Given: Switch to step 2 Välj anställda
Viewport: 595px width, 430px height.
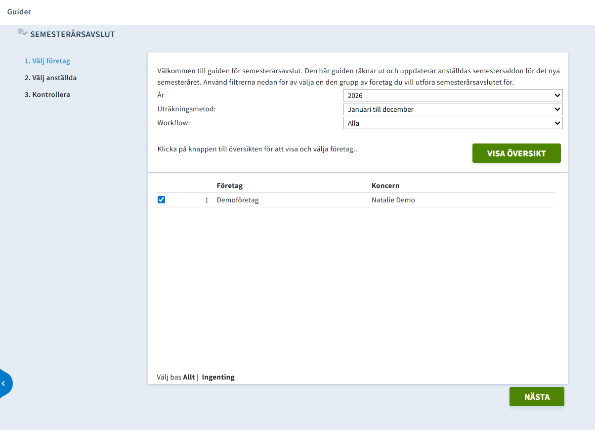Looking at the screenshot, I should coord(50,78).
